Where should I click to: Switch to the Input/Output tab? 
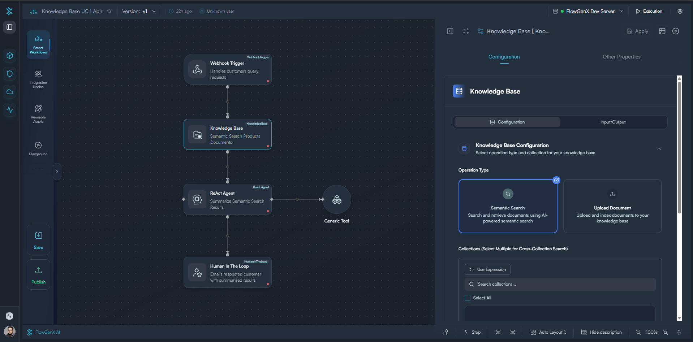pyautogui.click(x=613, y=122)
